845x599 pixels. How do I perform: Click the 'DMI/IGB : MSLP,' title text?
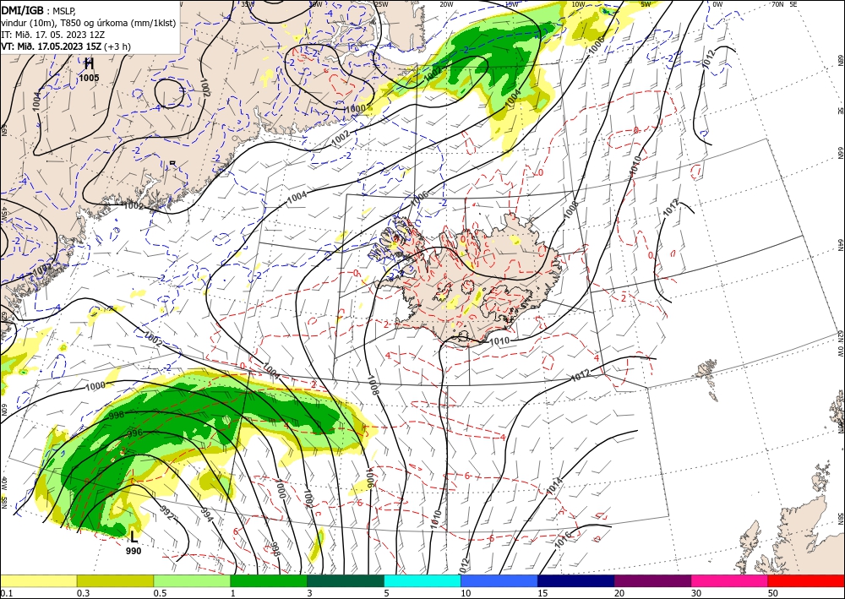pyautogui.click(x=39, y=10)
